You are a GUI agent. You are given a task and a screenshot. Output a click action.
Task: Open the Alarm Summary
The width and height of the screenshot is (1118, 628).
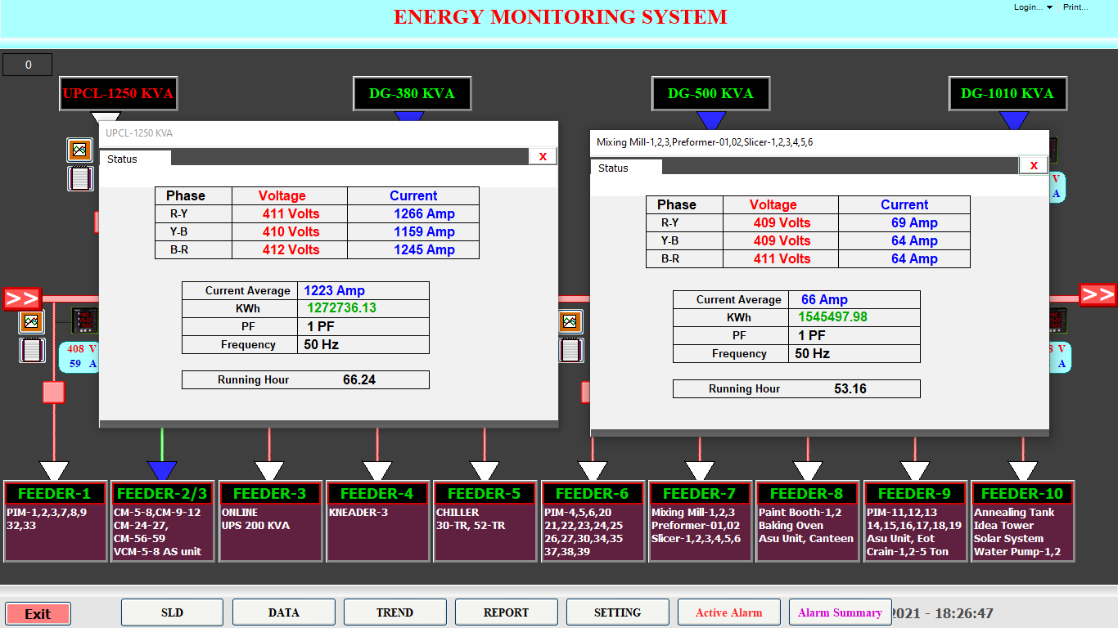[840, 612]
